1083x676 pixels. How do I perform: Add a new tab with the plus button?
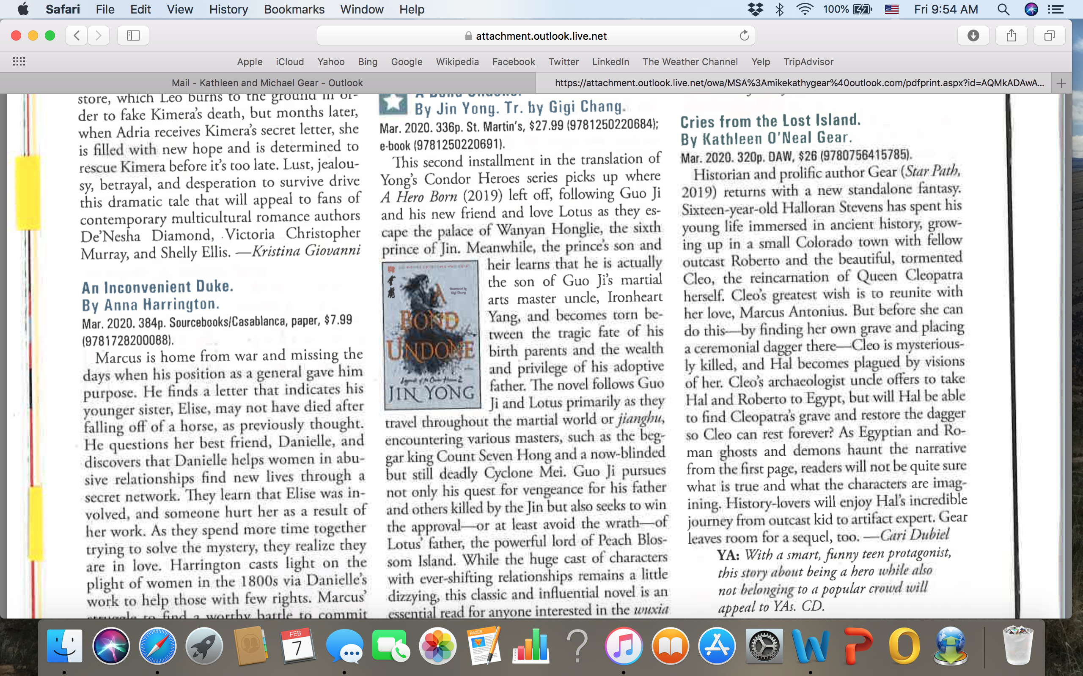tap(1061, 83)
